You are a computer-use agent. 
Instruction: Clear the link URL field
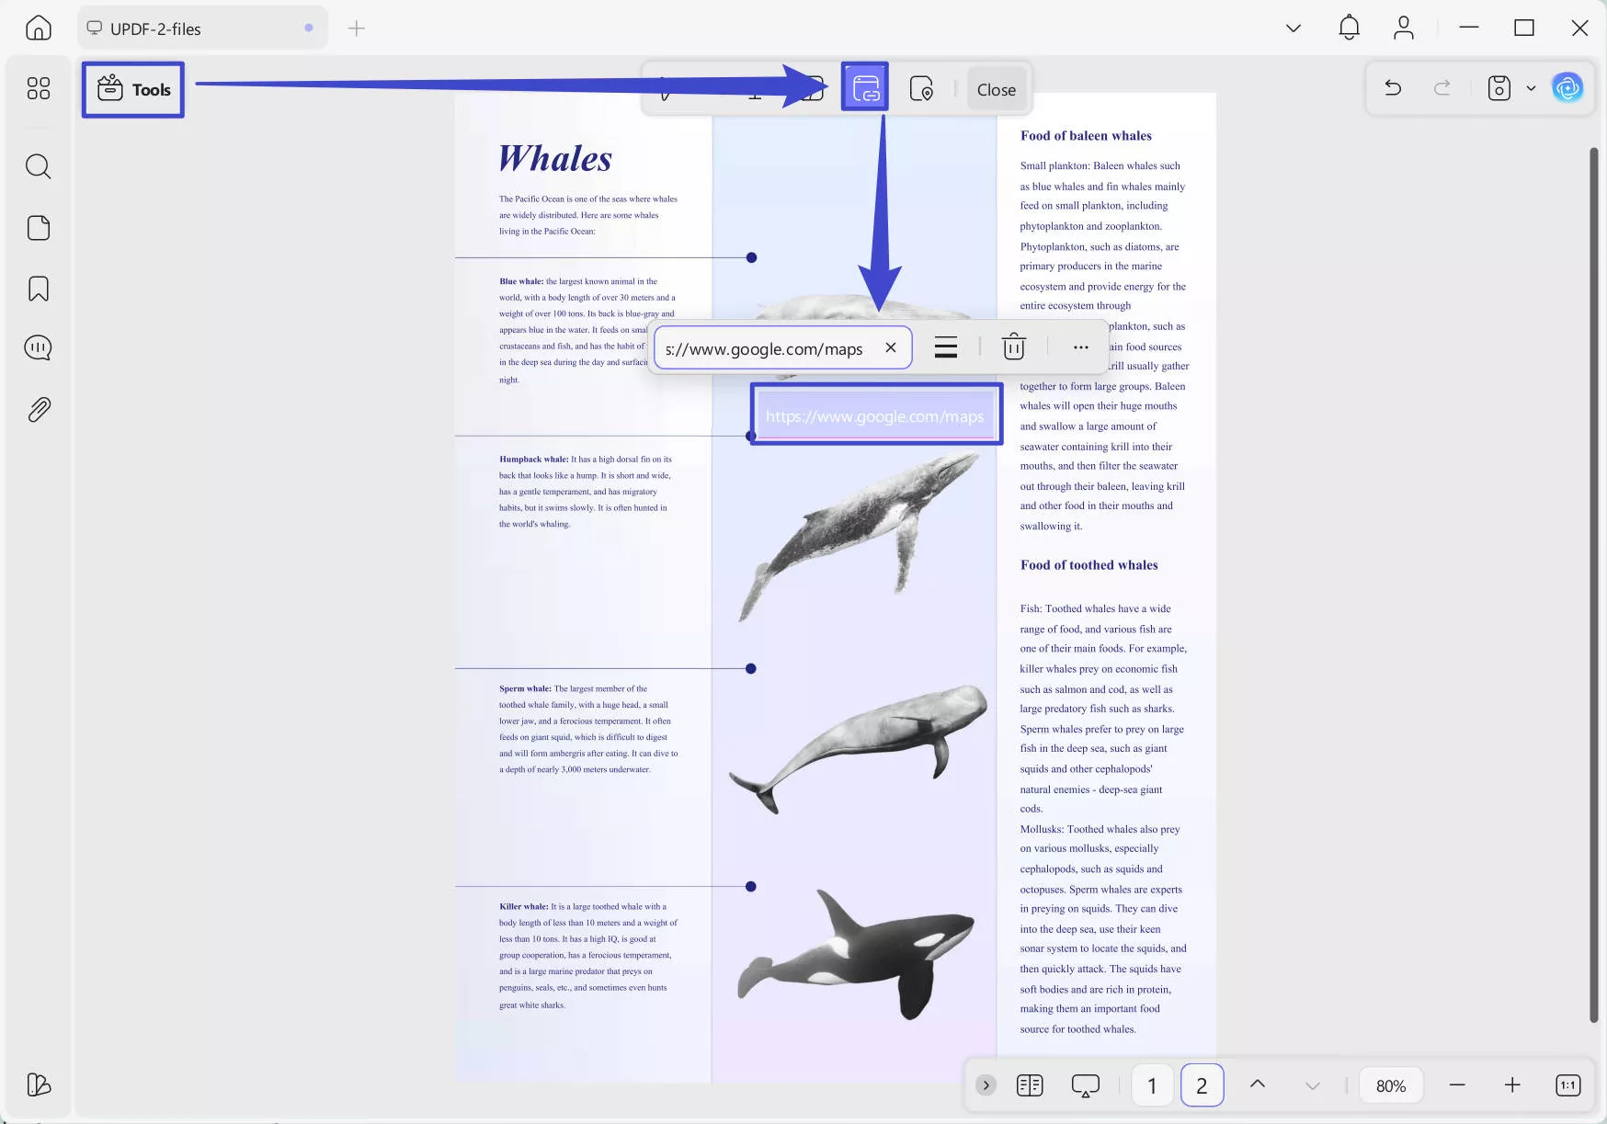pos(890,347)
